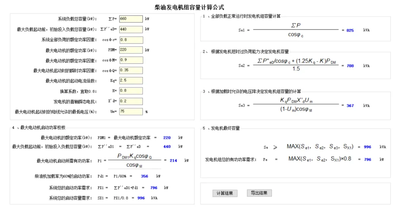Select the ΣP''eD initial load input field
Viewport: 410px width, 218px height.
131,29
